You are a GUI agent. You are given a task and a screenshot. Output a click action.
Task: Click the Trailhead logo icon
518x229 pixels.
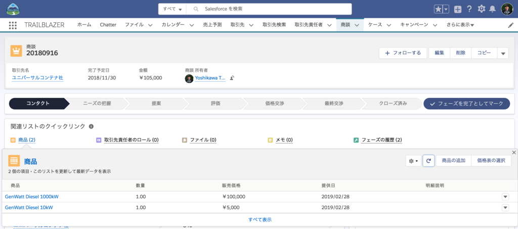14,9
